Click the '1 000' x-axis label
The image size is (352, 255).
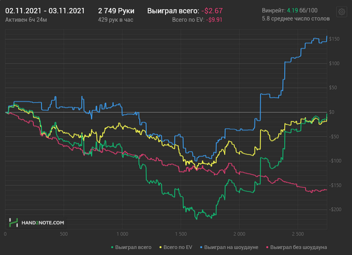point(122,234)
